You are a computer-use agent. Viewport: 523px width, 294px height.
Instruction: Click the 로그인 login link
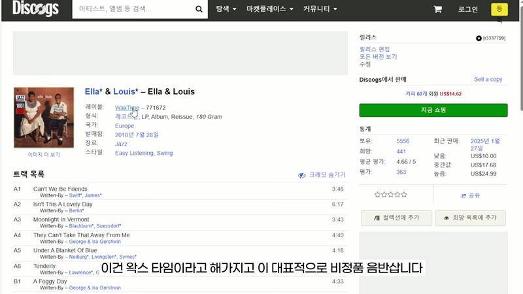click(x=467, y=9)
